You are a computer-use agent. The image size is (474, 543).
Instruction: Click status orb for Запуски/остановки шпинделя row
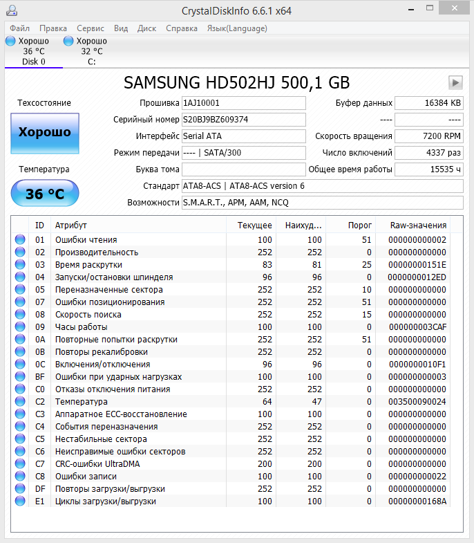tap(20, 277)
